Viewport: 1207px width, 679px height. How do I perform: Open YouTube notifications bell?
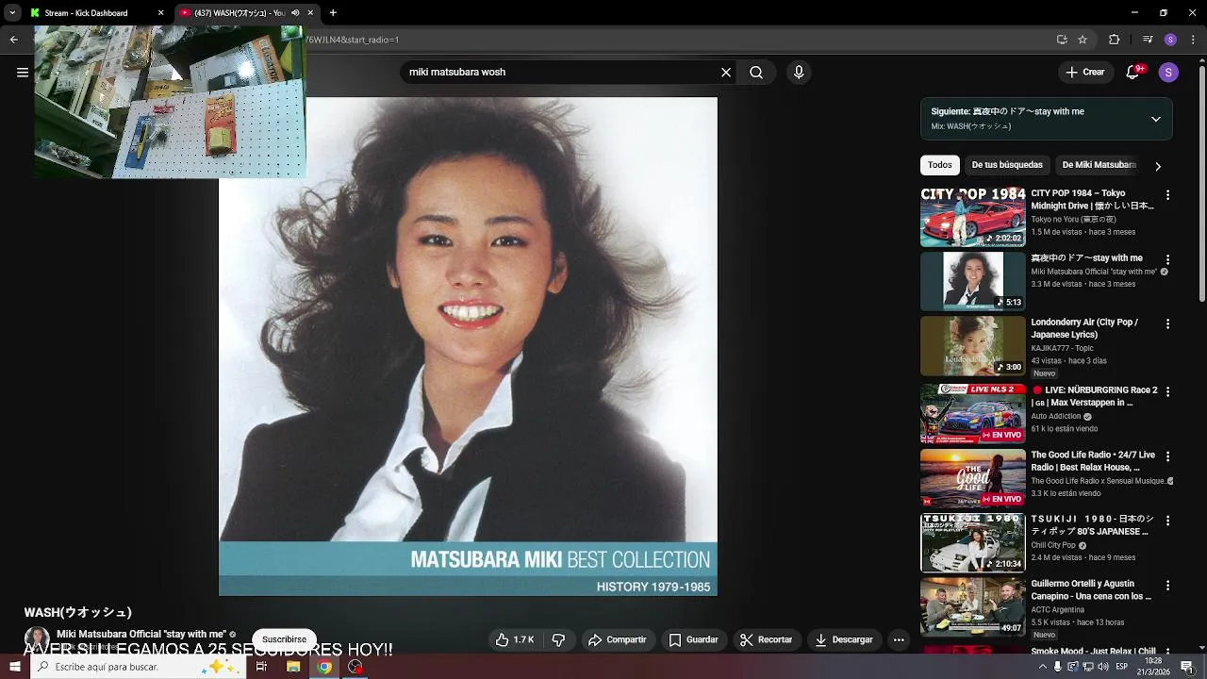1133,73
